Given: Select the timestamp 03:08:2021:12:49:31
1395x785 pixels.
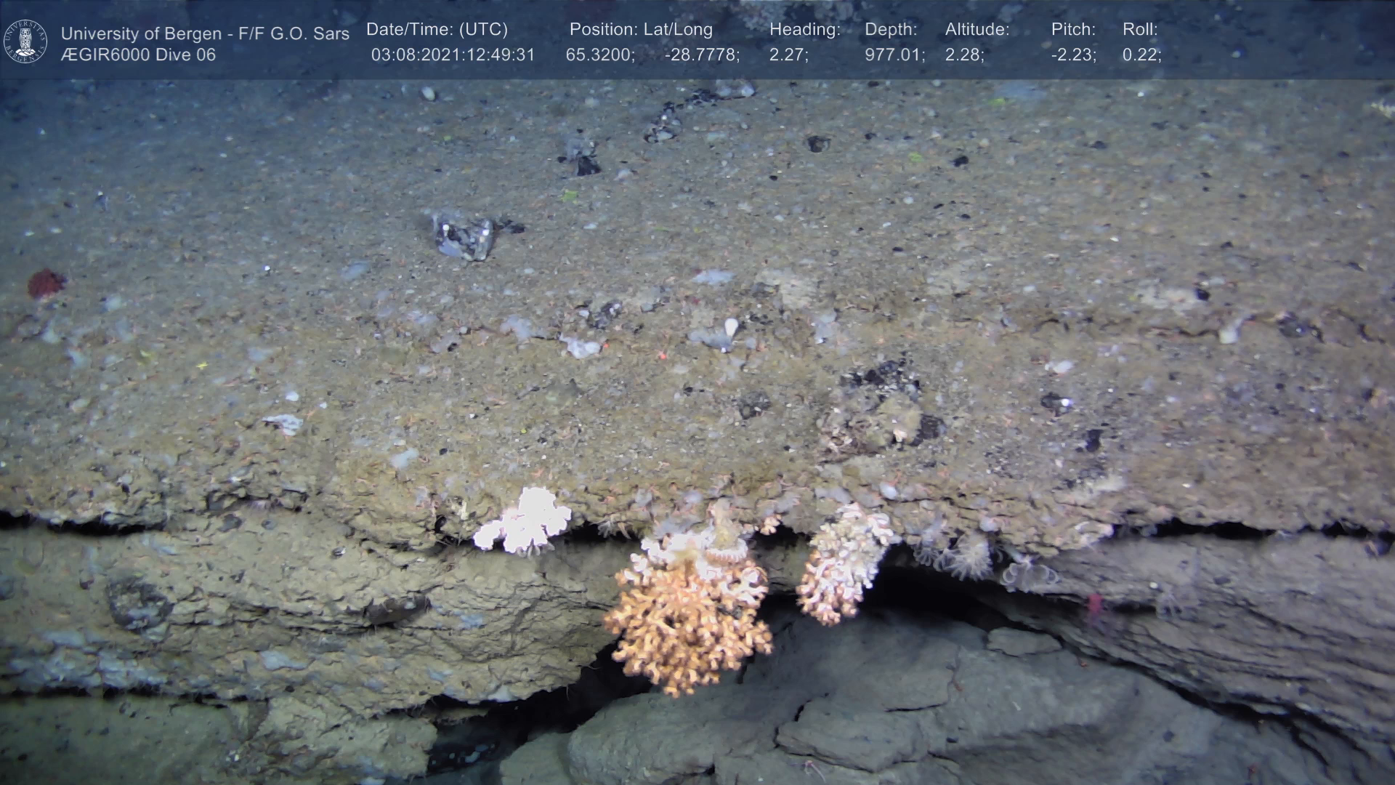Looking at the screenshot, I should tap(453, 55).
